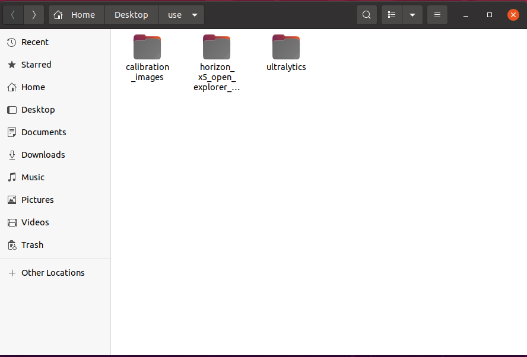This screenshot has height=357, width=527.
Task: Open Starred in the sidebar
Action: [36, 65]
